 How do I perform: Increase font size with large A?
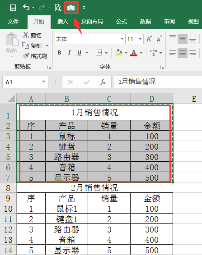coord(149,39)
